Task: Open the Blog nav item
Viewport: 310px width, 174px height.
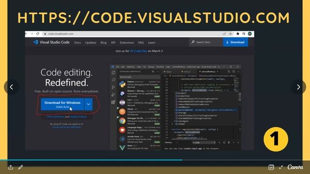Action: point(103,43)
